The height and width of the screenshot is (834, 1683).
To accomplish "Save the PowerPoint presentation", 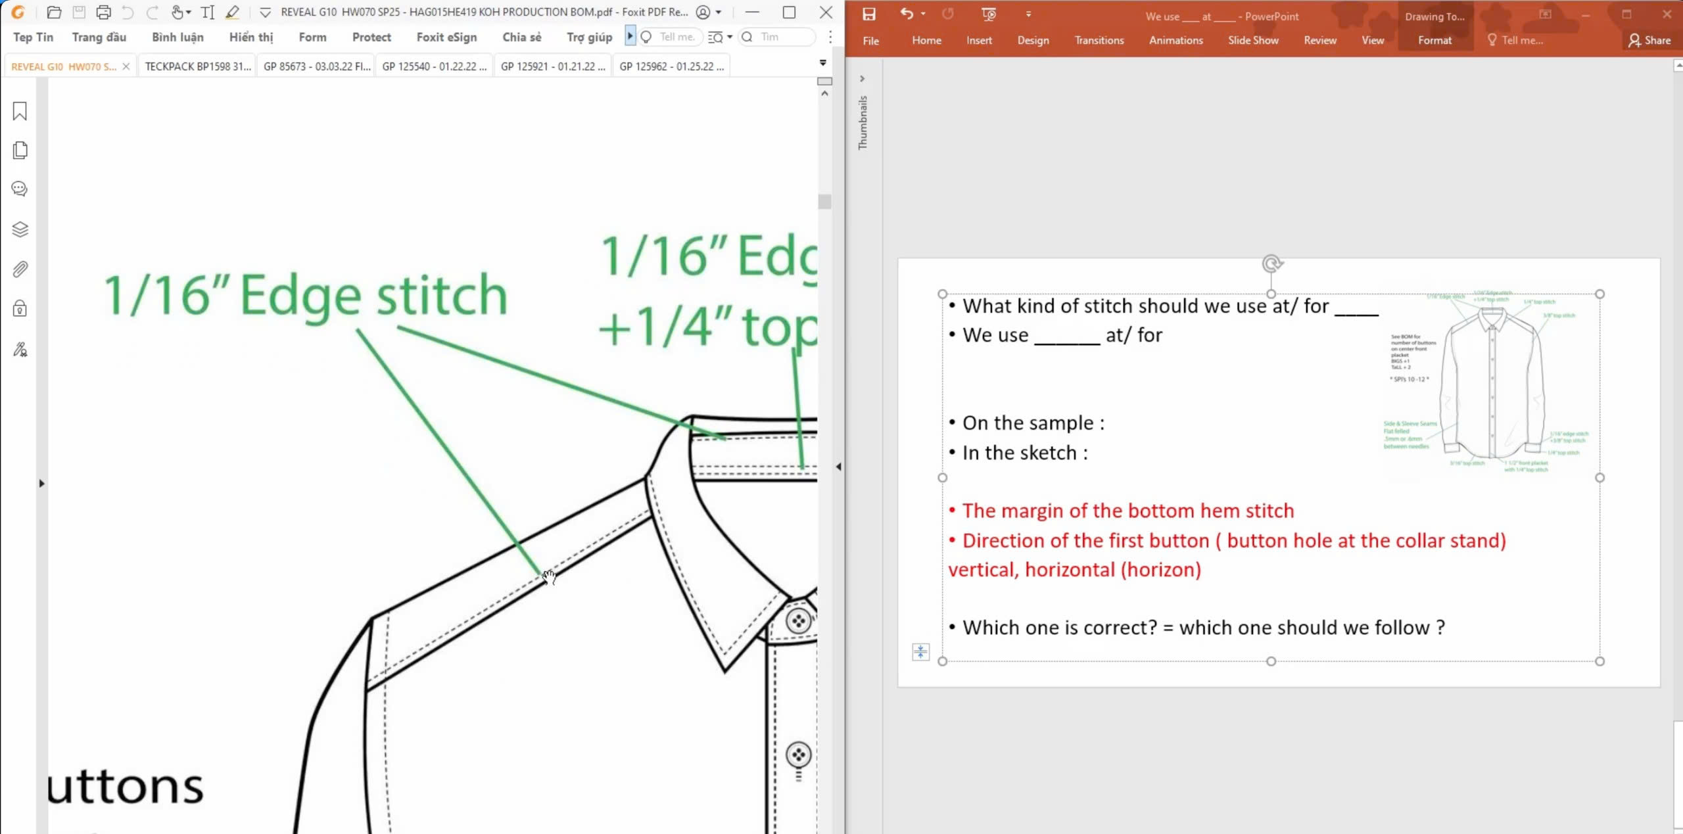I will point(868,14).
